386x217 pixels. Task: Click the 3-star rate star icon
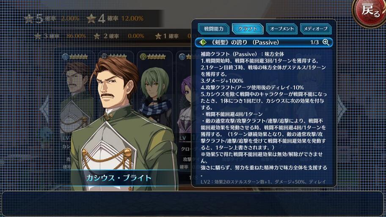pos(38,36)
